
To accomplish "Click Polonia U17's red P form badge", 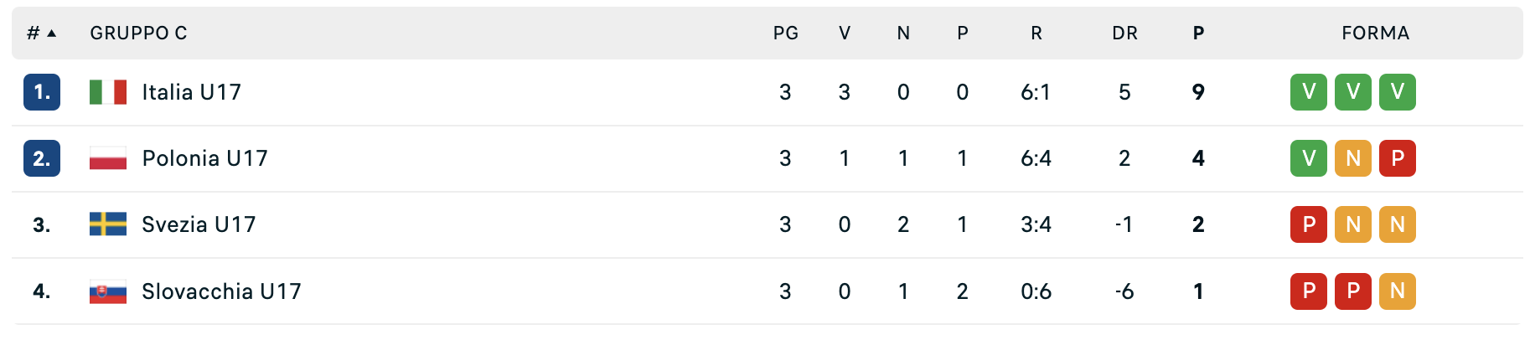I will 1397,158.
